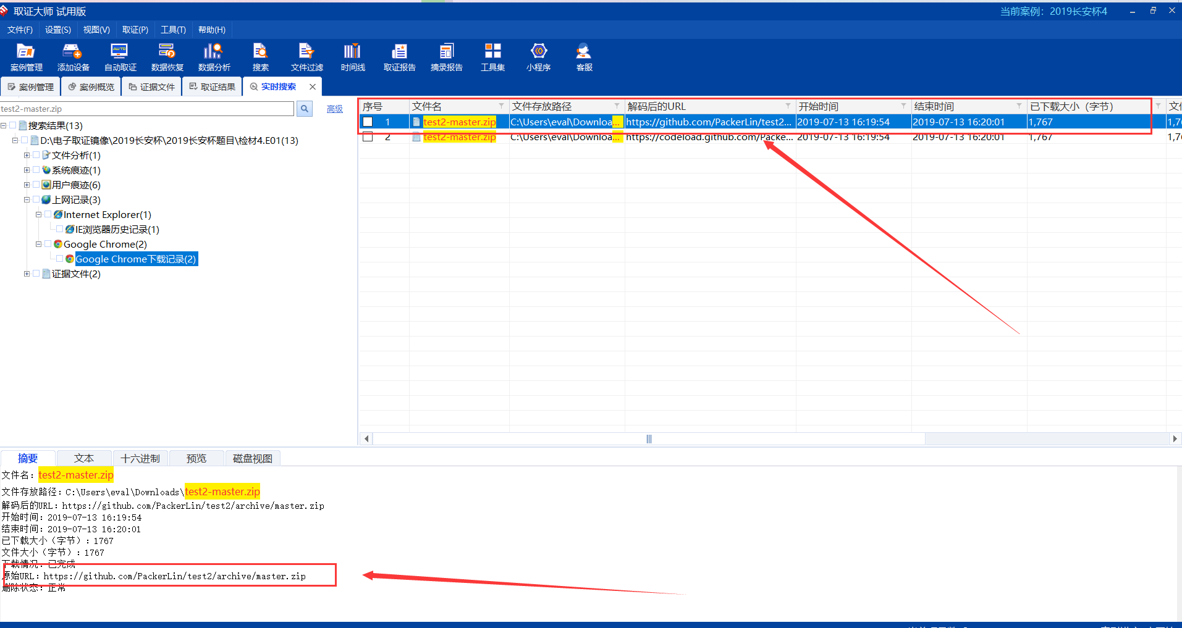Open the 取证(P) menu

(x=135, y=30)
